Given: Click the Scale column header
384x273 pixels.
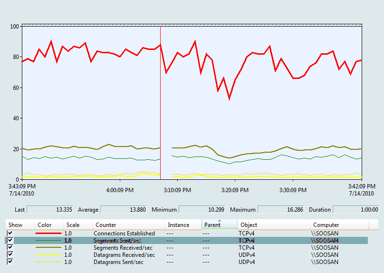Looking at the screenshot, I should coord(77,225).
